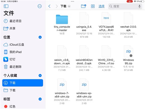Tap the 钉钉 app icon
This screenshot has height=109, width=145.
[6, 59]
